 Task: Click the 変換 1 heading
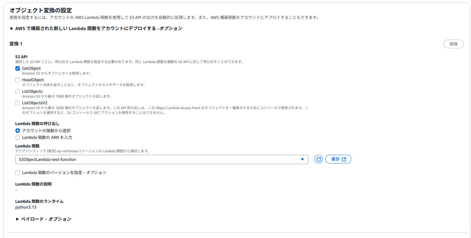[16, 44]
